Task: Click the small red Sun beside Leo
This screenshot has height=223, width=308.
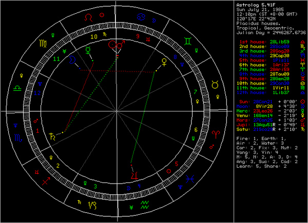Action: pos(102,15)
